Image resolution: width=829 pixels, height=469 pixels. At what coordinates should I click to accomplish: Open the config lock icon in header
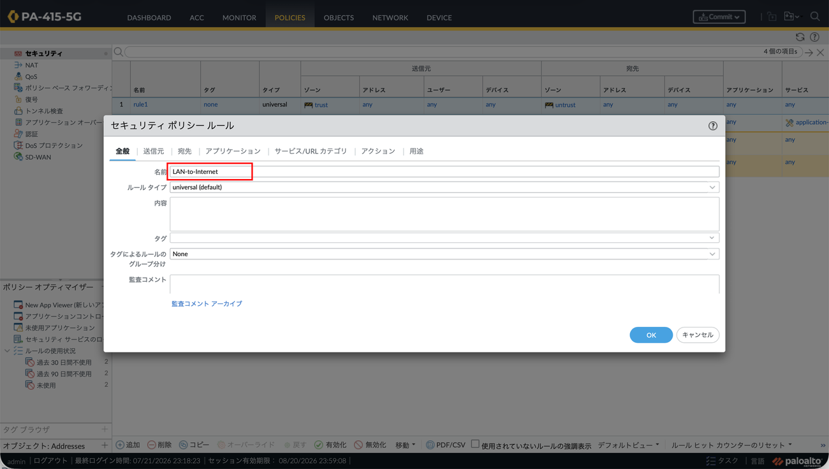(x=772, y=17)
